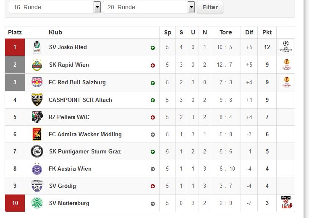Click the Europa League logo in Rapid Wien row
The width and height of the screenshot is (309, 218).
click(x=287, y=65)
